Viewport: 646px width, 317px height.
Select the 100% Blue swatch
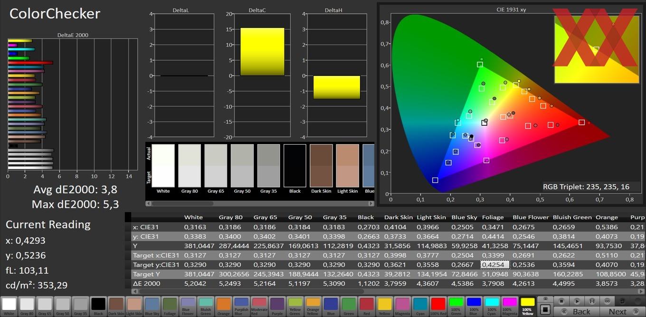pos(474,306)
